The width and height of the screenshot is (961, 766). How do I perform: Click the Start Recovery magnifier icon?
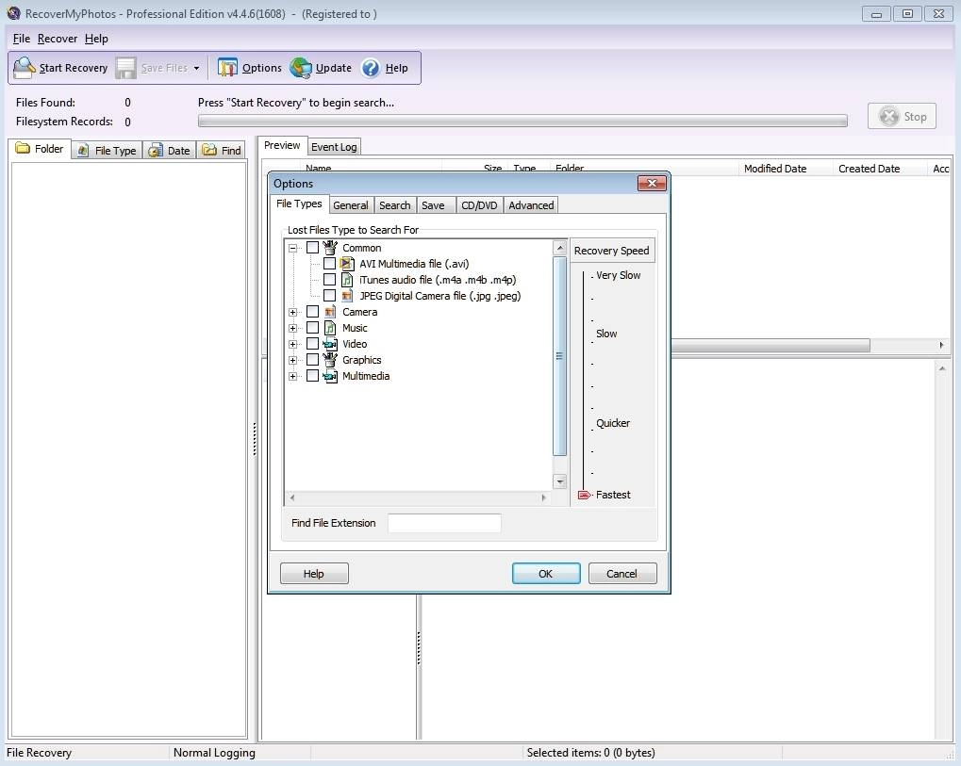(25, 67)
